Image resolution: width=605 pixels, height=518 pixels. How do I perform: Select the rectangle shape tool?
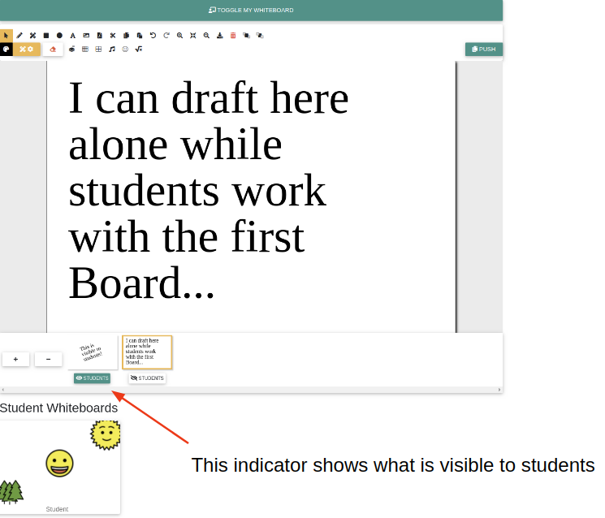[46, 36]
